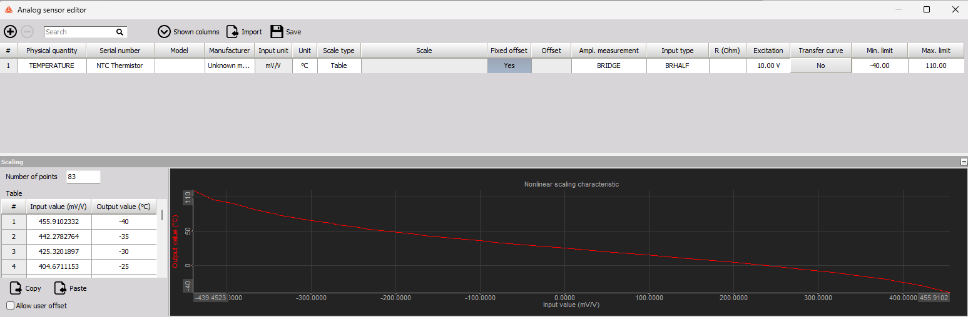Click the Excitation column header

(768, 51)
